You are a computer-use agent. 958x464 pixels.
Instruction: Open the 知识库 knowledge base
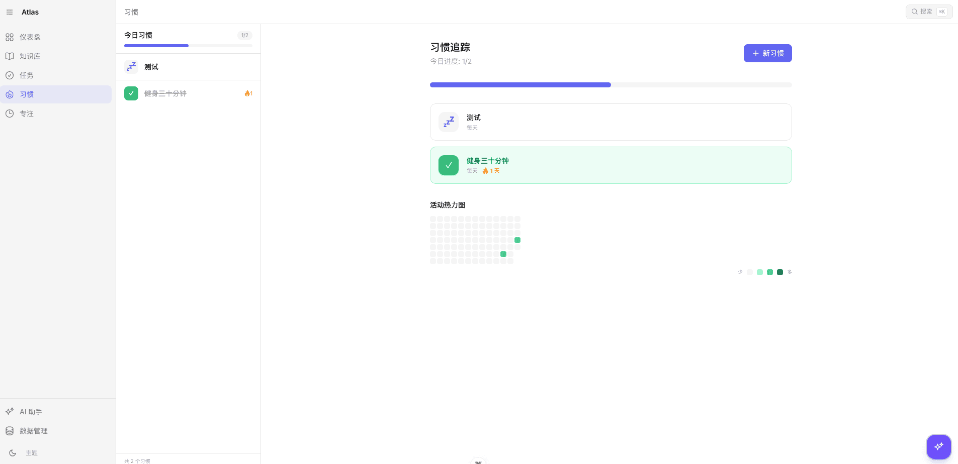pos(56,56)
